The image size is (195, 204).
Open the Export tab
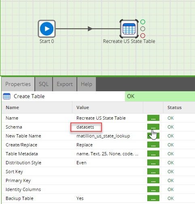point(65,84)
